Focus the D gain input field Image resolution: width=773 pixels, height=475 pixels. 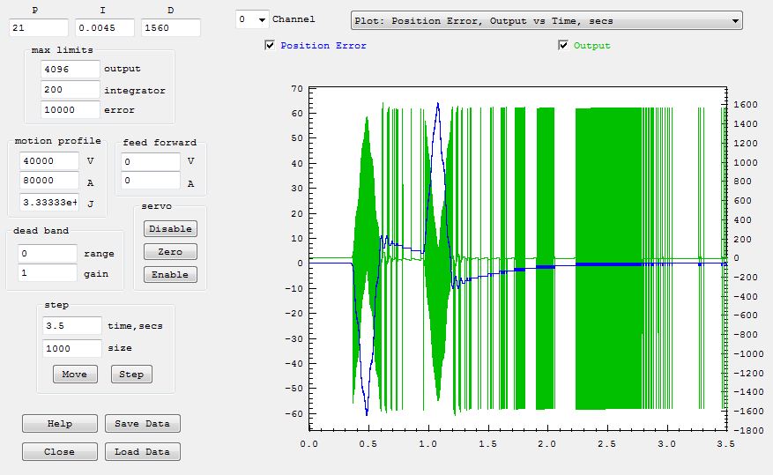pyautogui.click(x=170, y=28)
